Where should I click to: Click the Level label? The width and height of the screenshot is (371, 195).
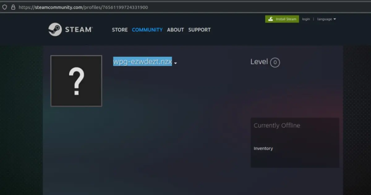tap(259, 62)
